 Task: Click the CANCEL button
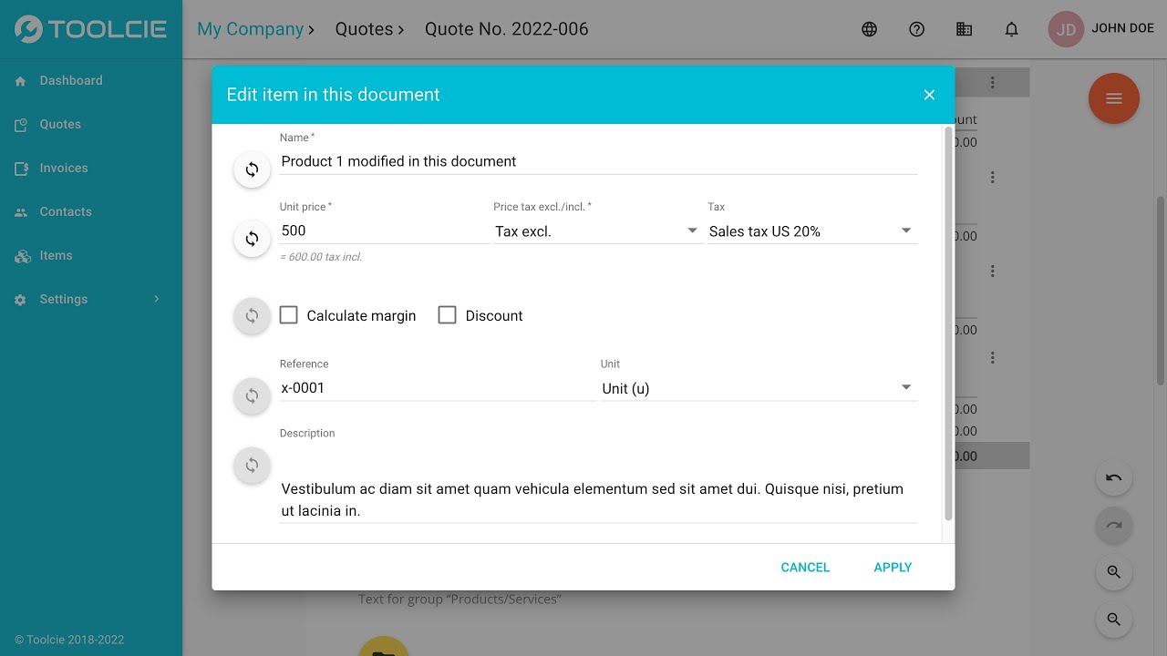coord(805,567)
